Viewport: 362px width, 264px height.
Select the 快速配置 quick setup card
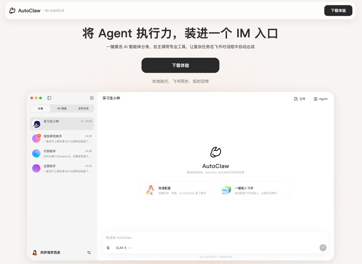click(x=177, y=190)
